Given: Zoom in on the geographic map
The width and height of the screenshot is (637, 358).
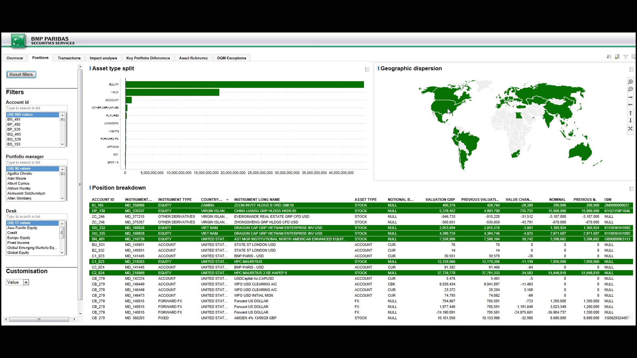Looking at the screenshot, I should click(x=630, y=82).
